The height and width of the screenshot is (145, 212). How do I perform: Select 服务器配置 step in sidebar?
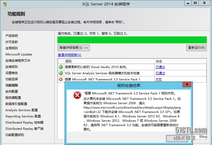[x=13, y=98]
